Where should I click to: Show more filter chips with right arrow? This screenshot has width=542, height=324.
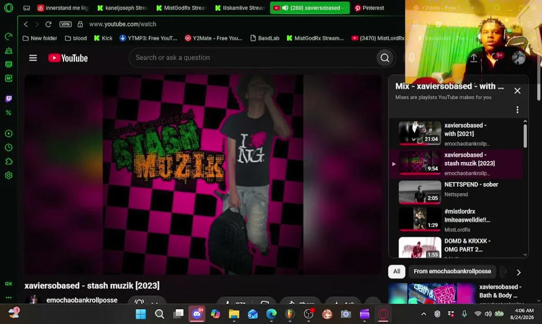click(x=519, y=272)
